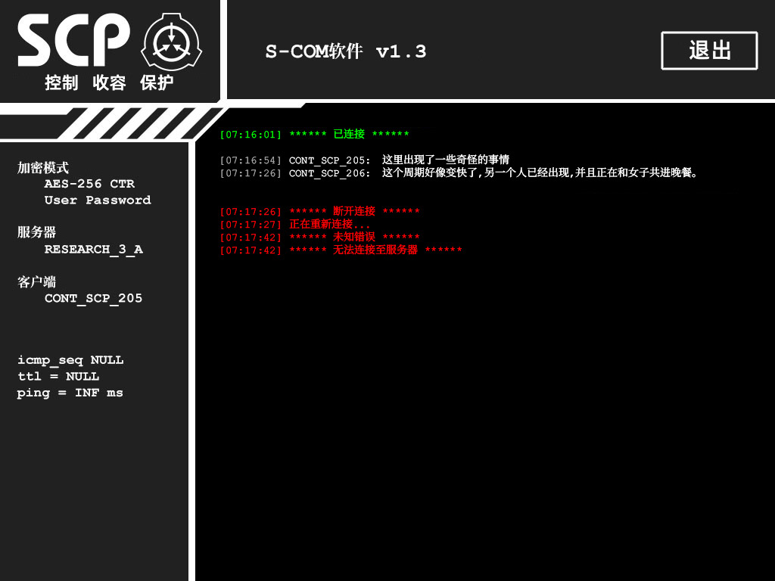Click the red 未知错误 log line

[320, 237]
